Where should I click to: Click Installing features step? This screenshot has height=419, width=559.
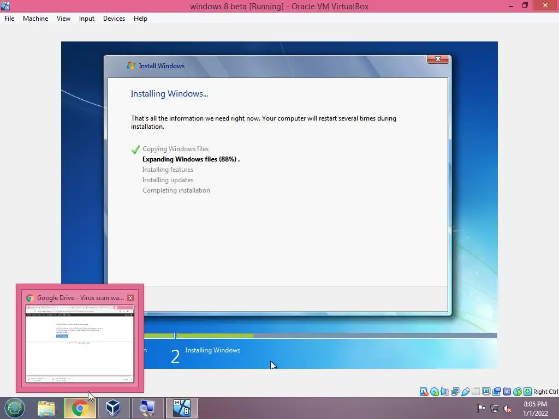pos(168,170)
